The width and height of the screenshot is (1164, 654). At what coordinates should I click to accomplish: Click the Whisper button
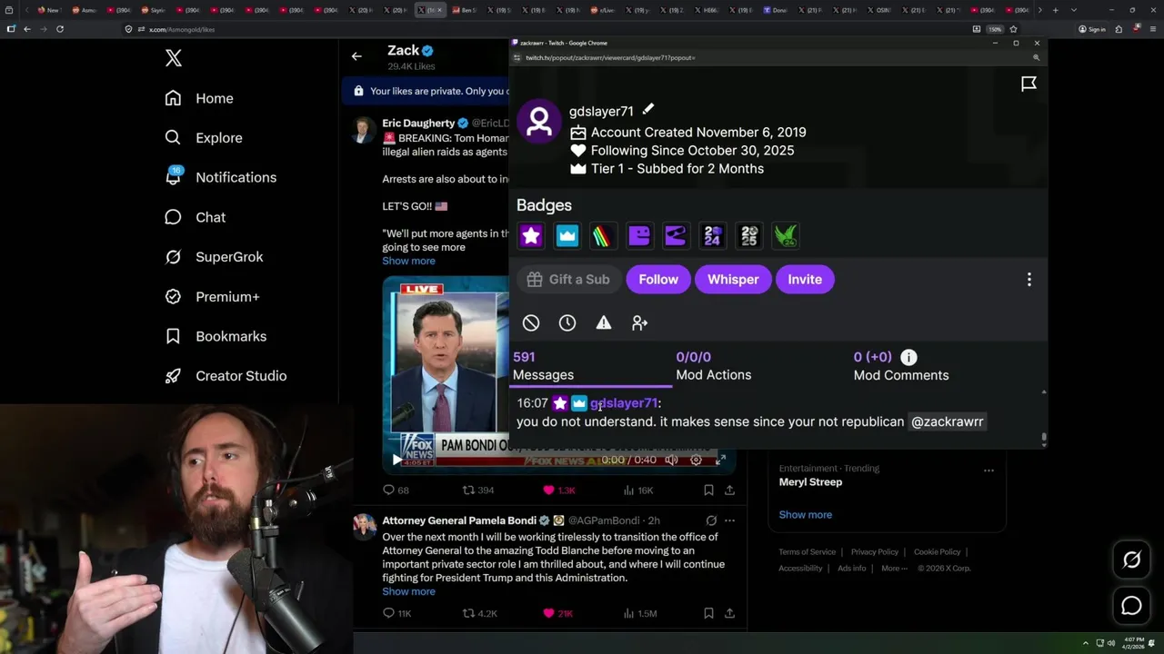733,280
